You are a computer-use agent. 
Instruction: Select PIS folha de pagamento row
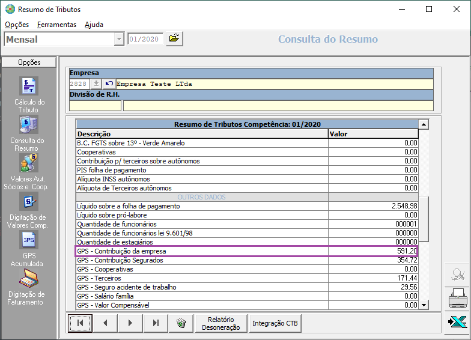pos(247,170)
